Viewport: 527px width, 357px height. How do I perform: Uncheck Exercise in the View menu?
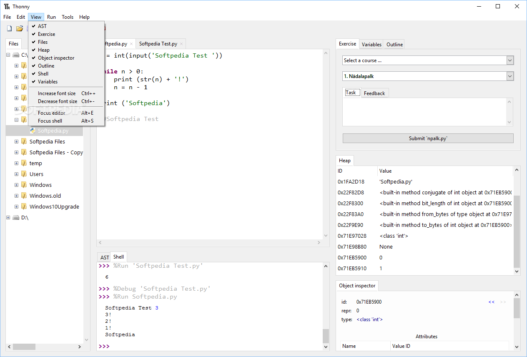(66, 34)
